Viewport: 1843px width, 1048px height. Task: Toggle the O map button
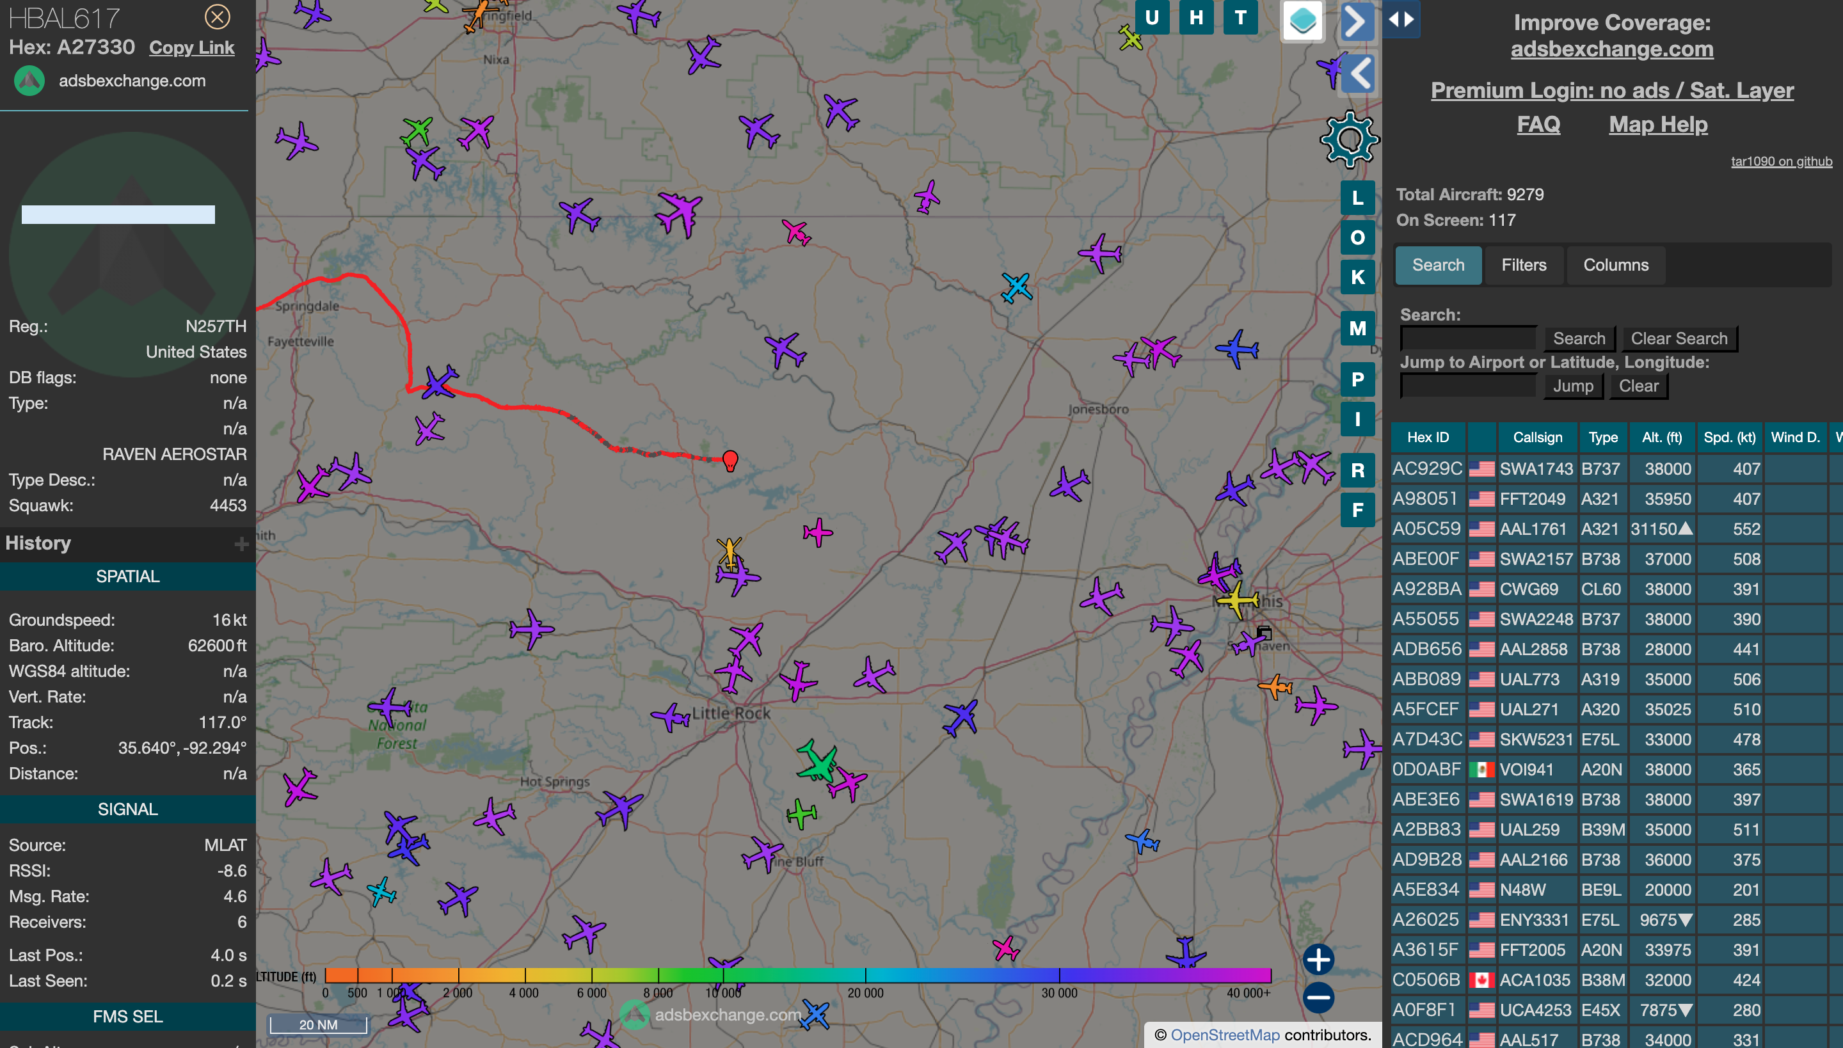pos(1357,237)
